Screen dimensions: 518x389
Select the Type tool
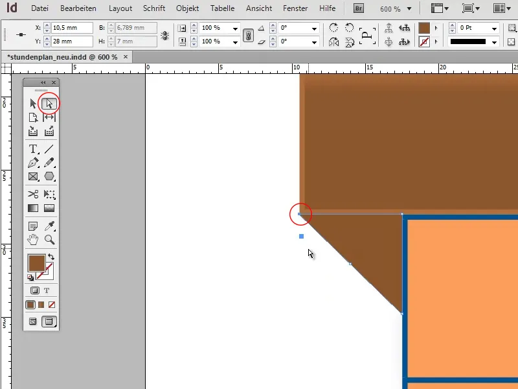point(33,149)
